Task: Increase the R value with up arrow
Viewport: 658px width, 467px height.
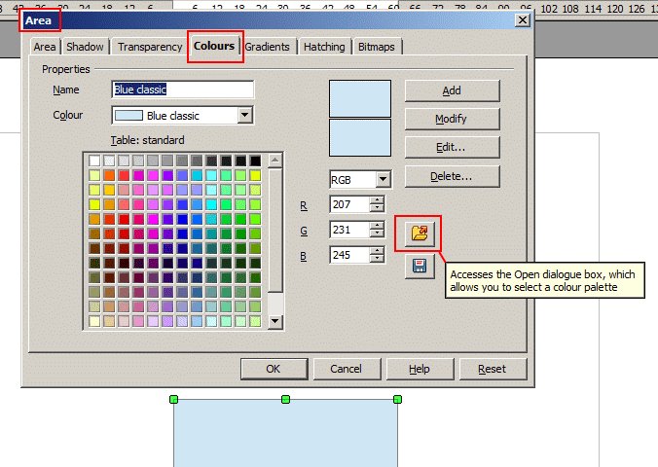Action: click(377, 199)
